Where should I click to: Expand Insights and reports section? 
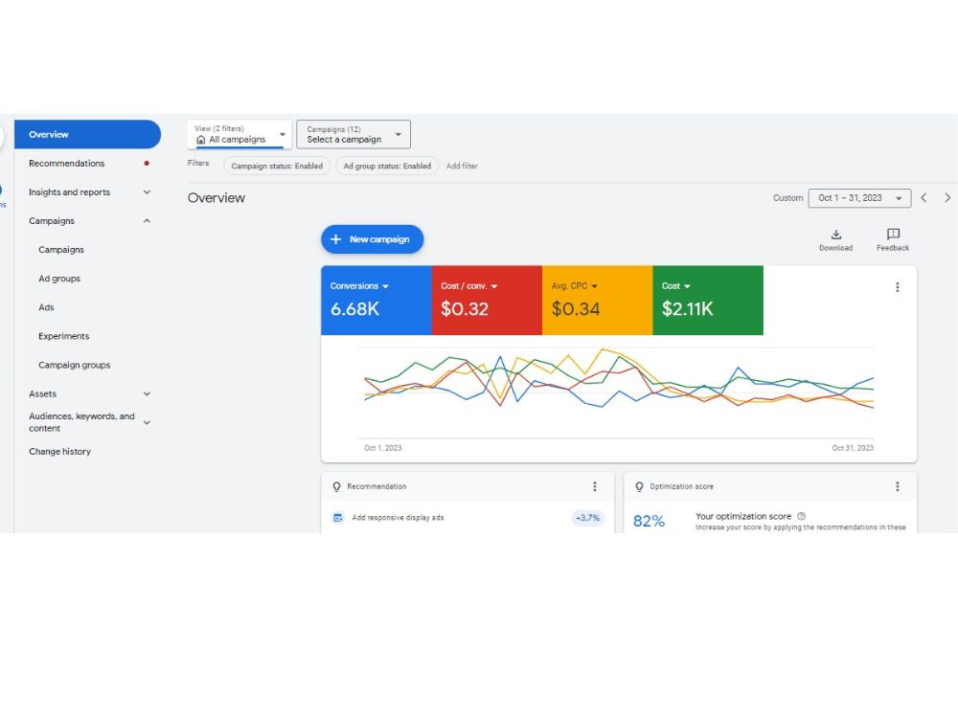[147, 191]
